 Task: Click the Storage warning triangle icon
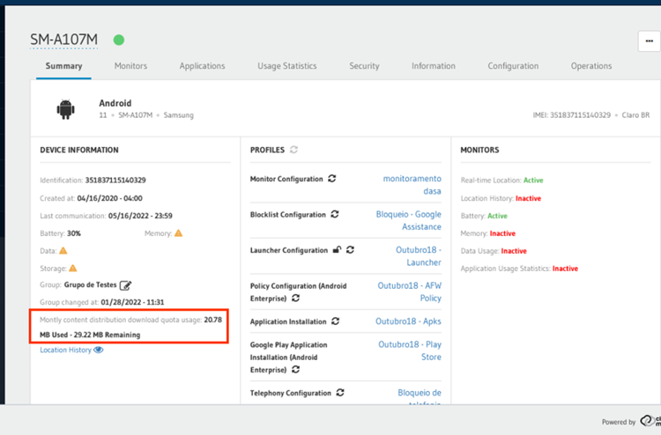[x=73, y=268]
